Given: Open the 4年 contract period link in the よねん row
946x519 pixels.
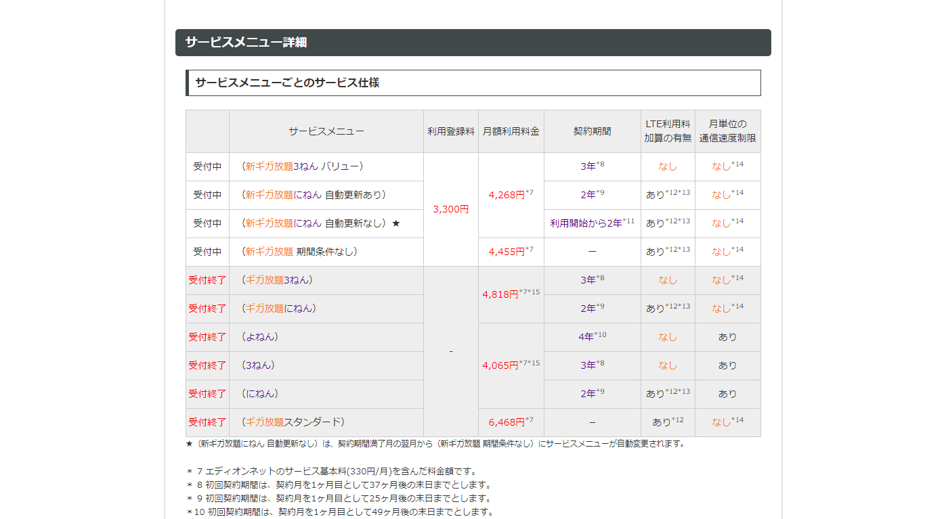Looking at the screenshot, I should (x=586, y=337).
